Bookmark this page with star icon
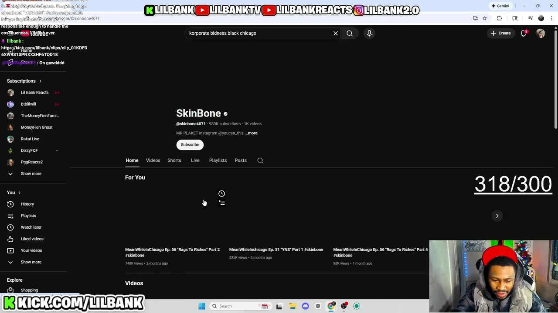558x313 pixels. (485, 18)
